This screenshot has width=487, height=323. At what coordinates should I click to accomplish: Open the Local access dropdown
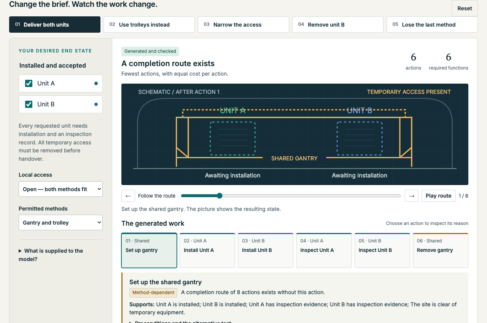[60, 189]
